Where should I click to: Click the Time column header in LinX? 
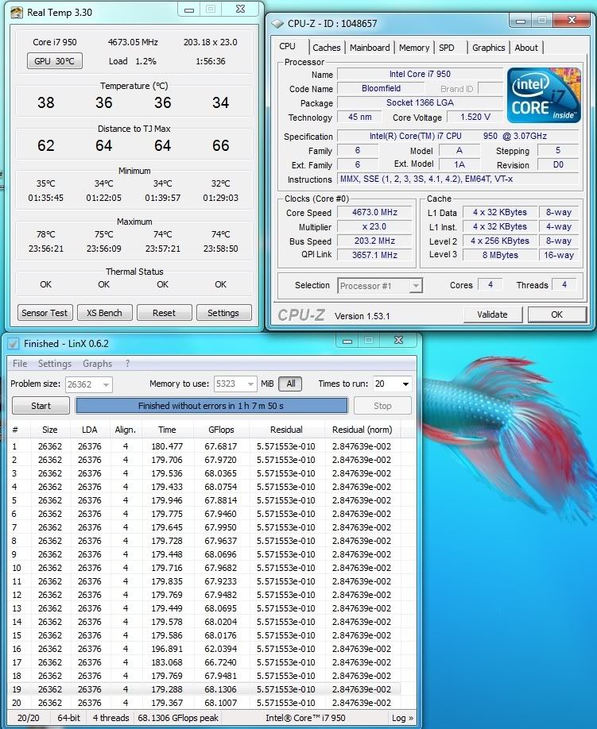[x=167, y=430]
